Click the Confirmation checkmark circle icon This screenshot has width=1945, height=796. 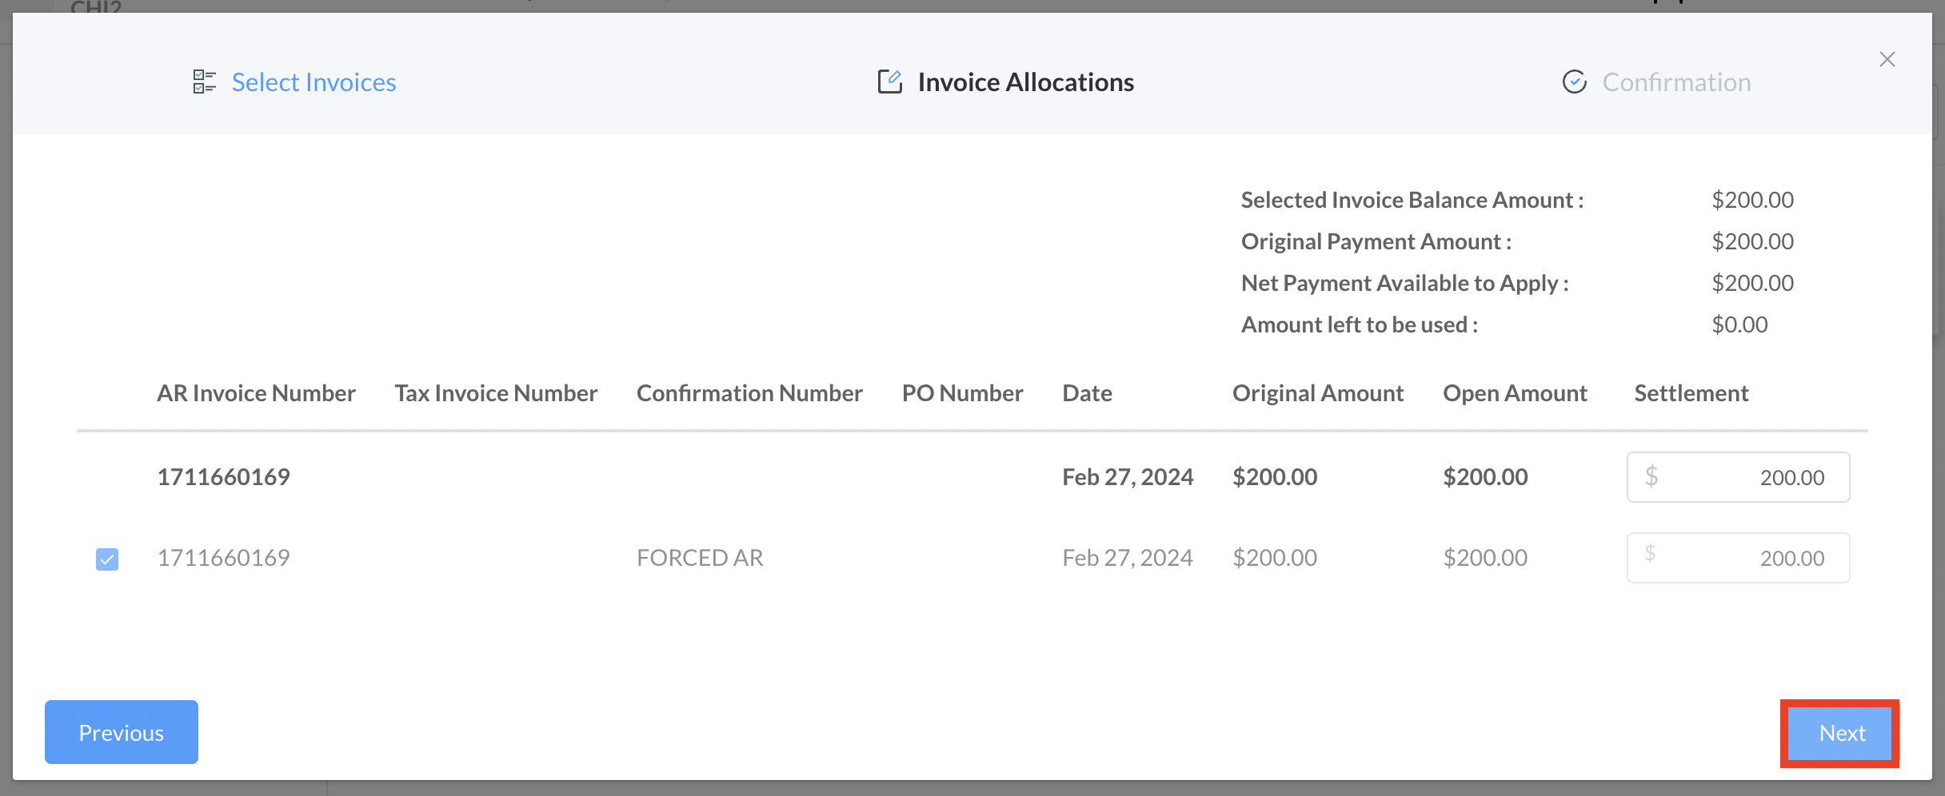click(x=1574, y=82)
